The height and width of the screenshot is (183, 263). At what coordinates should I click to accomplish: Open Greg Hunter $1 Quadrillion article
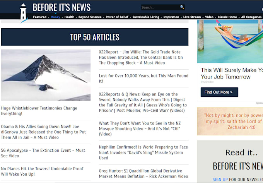(143, 174)
